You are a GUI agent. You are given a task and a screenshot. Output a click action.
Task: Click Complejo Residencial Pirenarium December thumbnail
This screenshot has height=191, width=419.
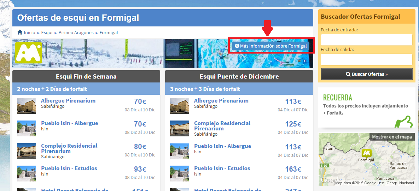180,128
